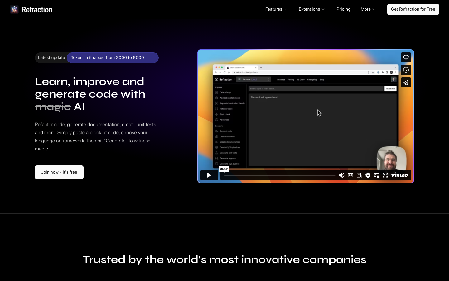Seek in the video progress bar
The width and height of the screenshot is (449, 281).
280,175
